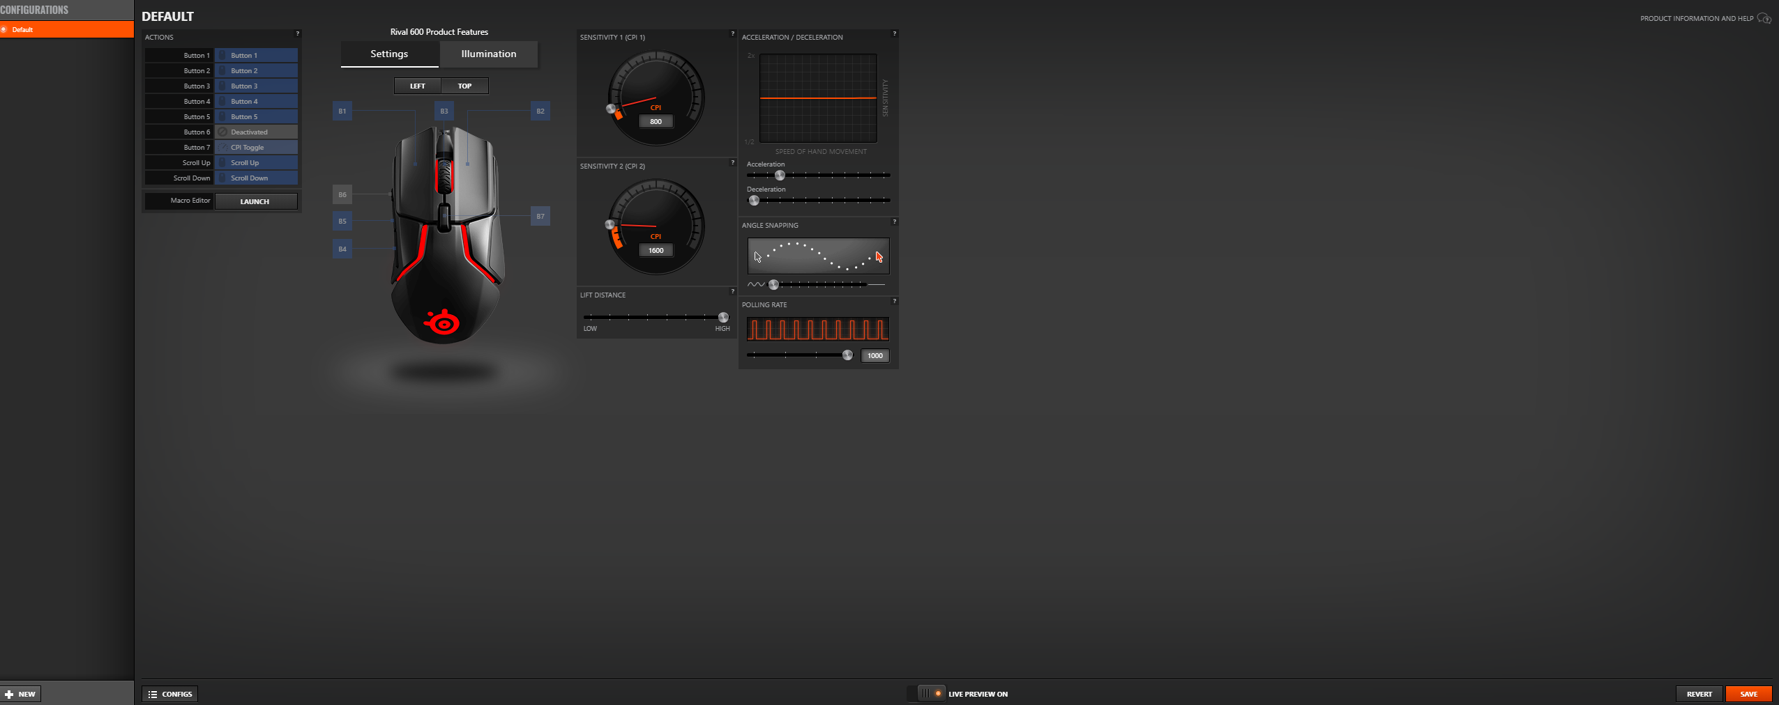Grab the Sensitivity 1 CPI dial knob

(x=611, y=109)
